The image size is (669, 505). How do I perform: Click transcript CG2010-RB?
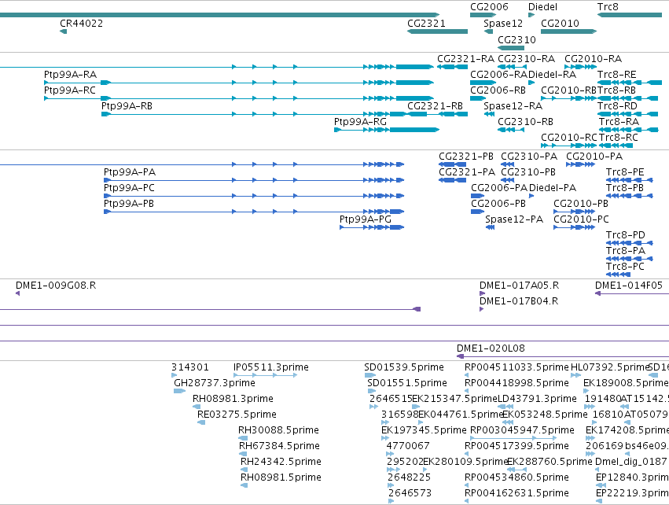pos(568,90)
